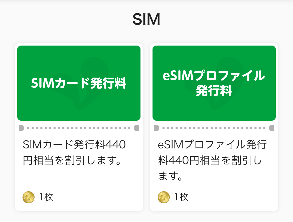
Task: Select the 1枚 cost label on SIMカード card
Action: point(46,197)
